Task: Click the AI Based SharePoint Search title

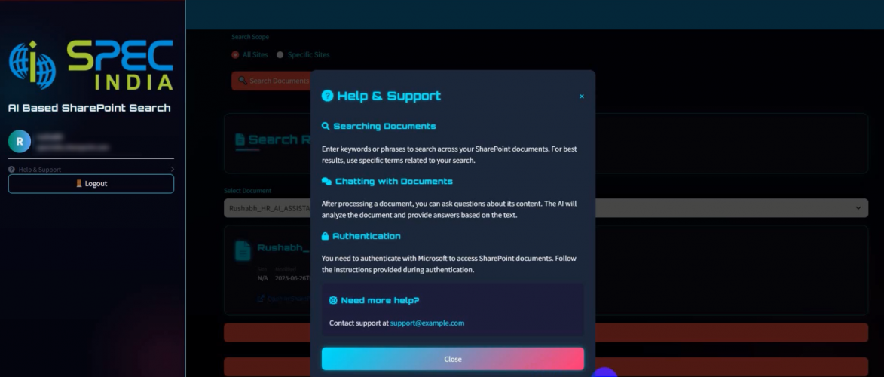Action: tap(89, 108)
